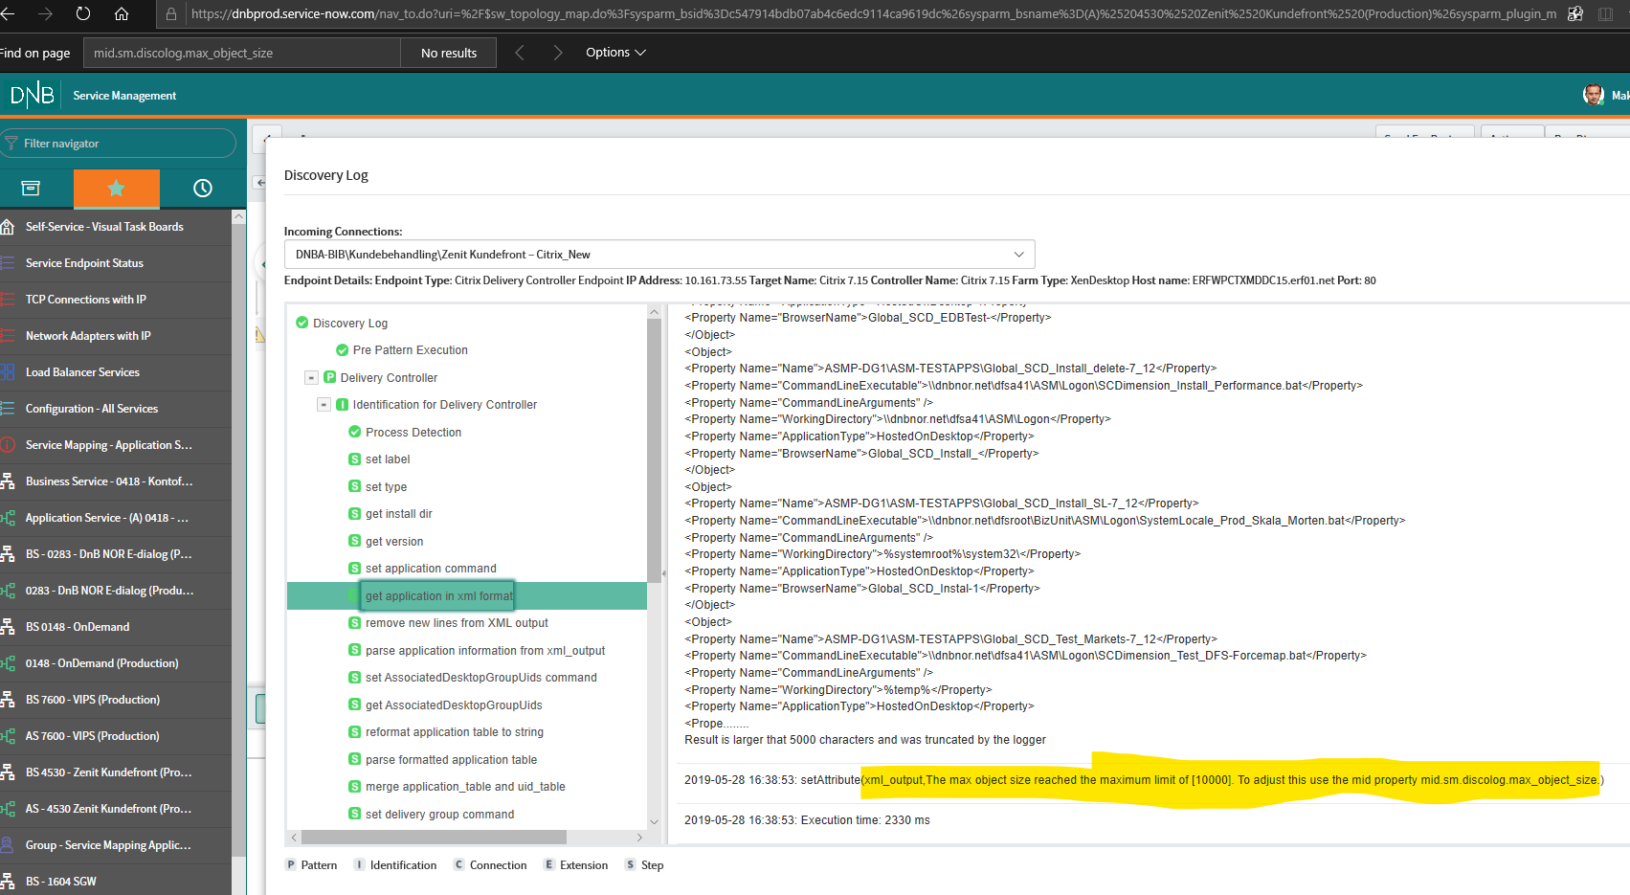Select get application in xml format step
Viewport: 1630px width, 895px height.
(438, 595)
